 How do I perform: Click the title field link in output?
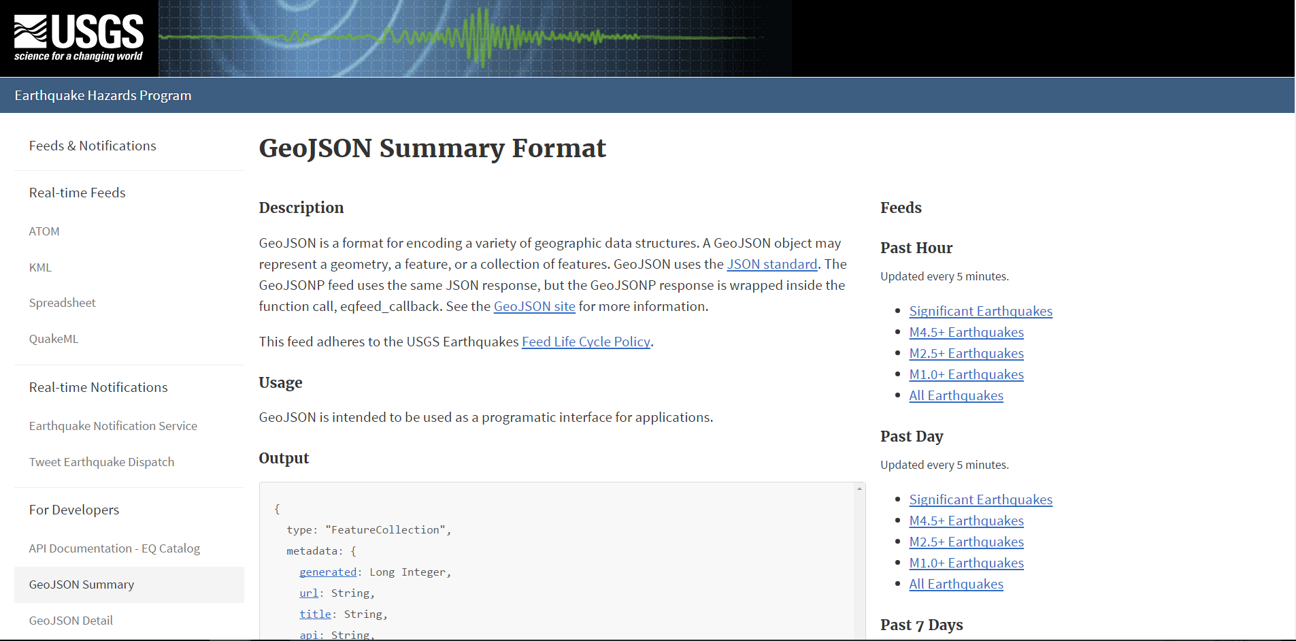coord(315,614)
